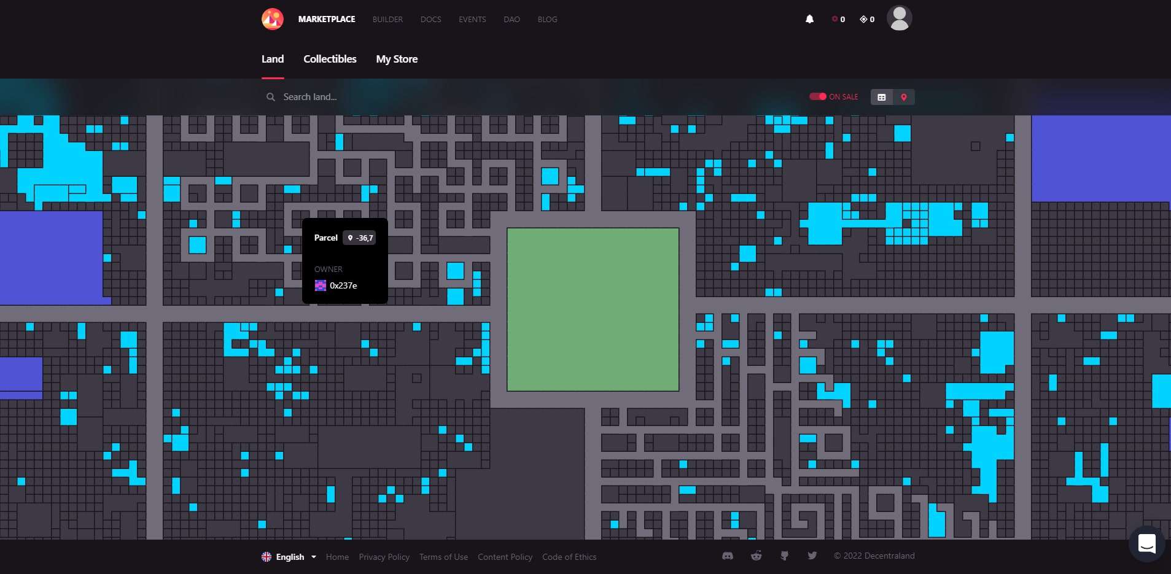Open the user avatar menu

coord(899,18)
